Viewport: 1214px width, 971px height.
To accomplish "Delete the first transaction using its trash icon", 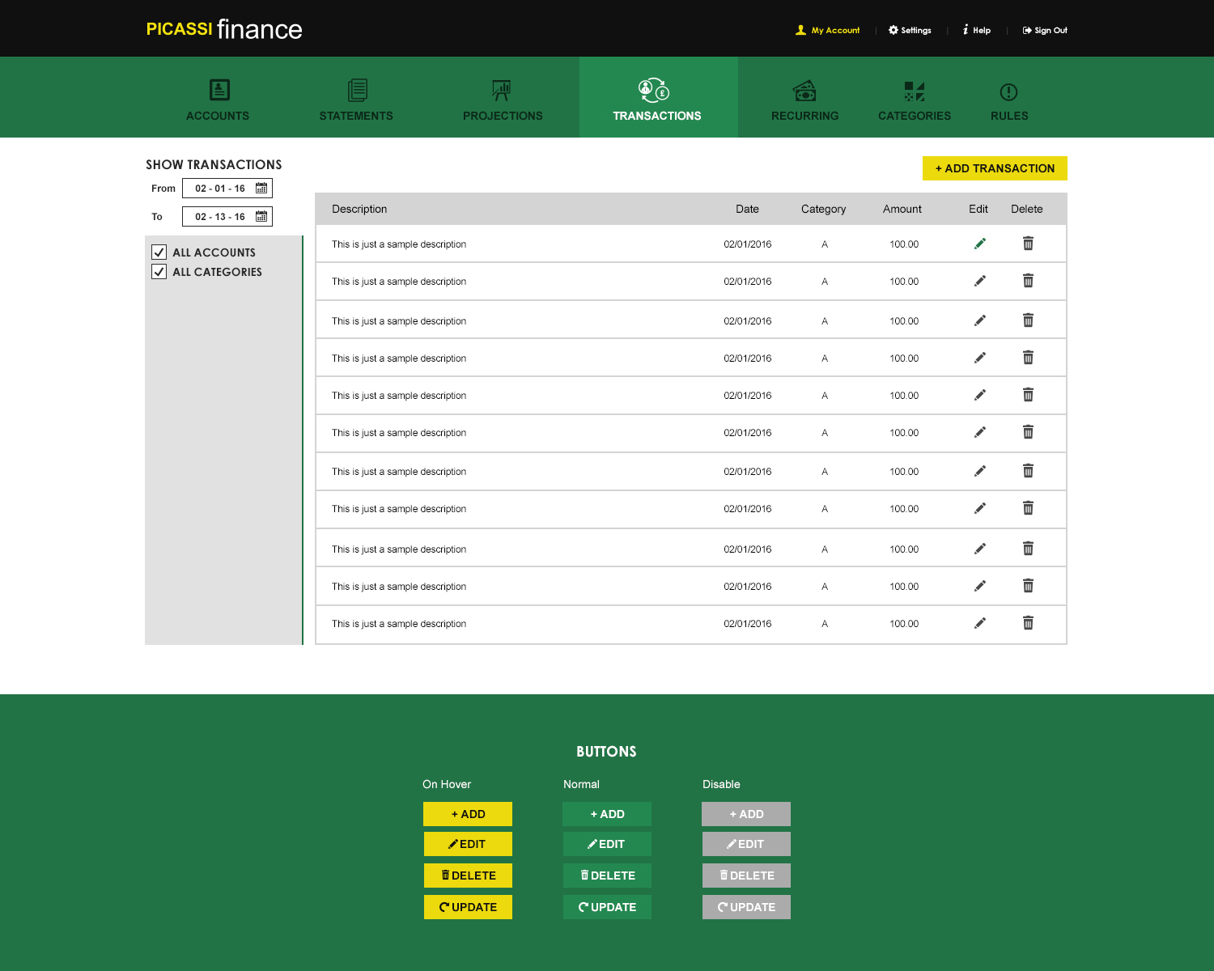I will (1028, 244).
